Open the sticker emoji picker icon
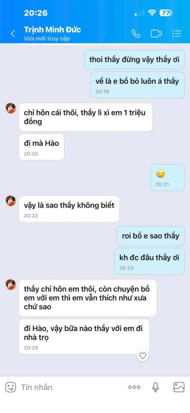This screenshot has height=413, width=190. tap(10, 387)
